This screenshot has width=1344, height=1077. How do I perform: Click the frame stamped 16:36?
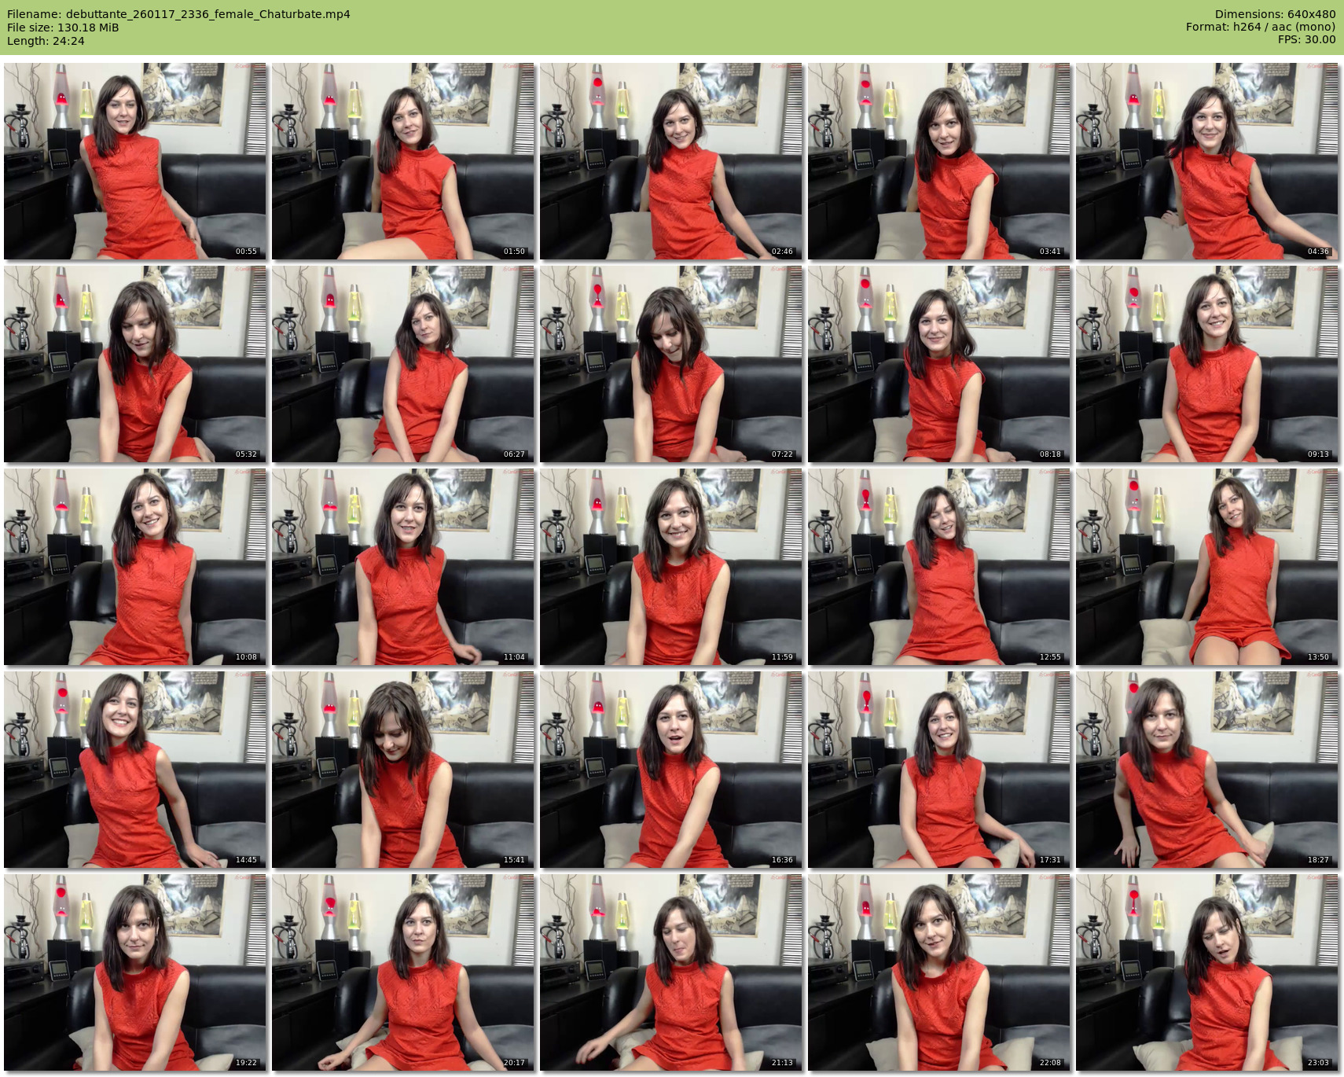tap(671, 770)
